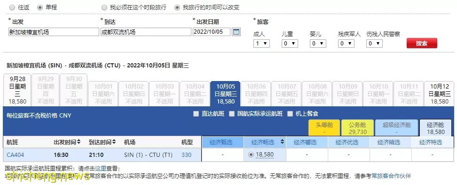
Task: Select the 单程 one-way radio button
Action: tap(40, 8)
